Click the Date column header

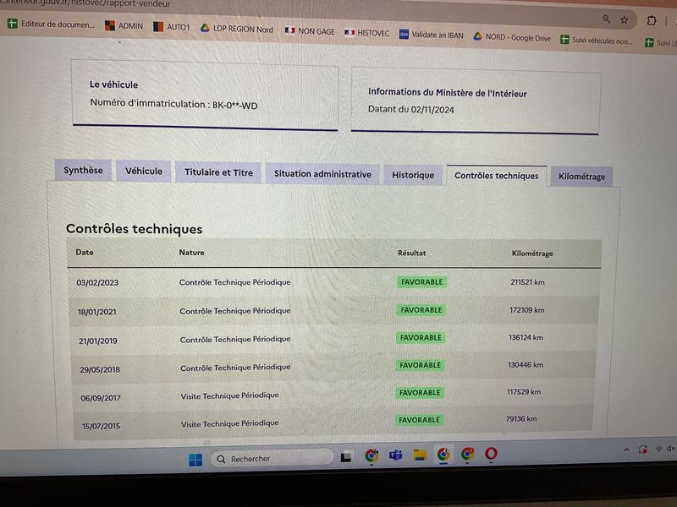[85, 252]
